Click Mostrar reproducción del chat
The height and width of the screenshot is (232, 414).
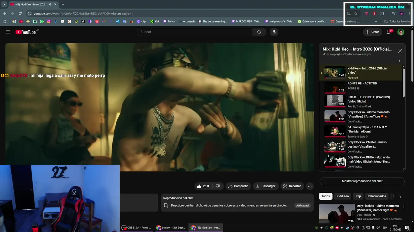click(x=362, y=181)
